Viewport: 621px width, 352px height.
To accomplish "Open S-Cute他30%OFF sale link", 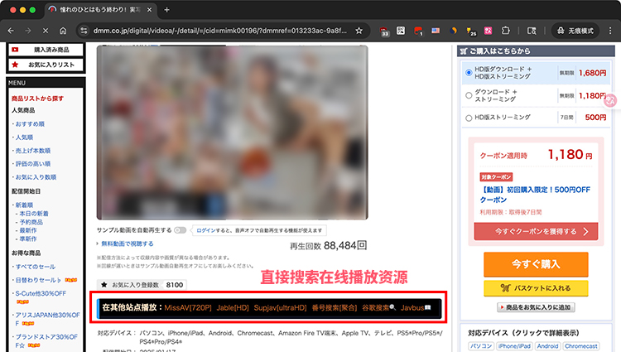I will pos(41,293).
